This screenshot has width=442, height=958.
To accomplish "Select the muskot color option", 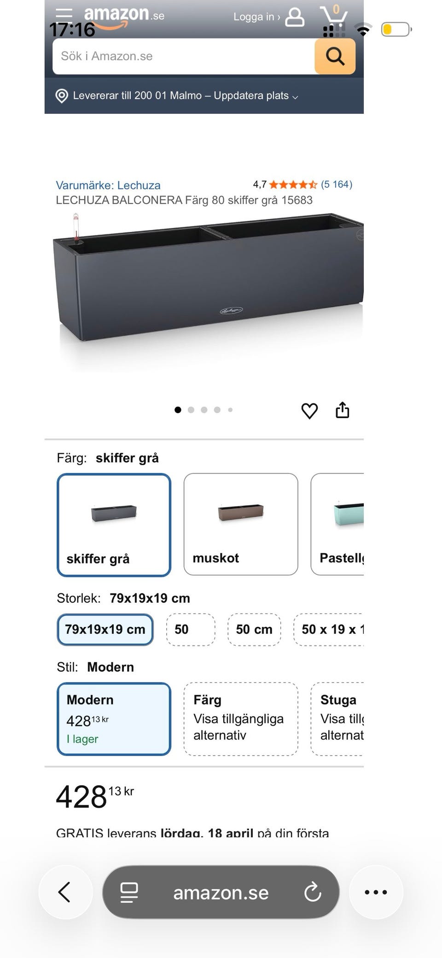I will 241,524.
